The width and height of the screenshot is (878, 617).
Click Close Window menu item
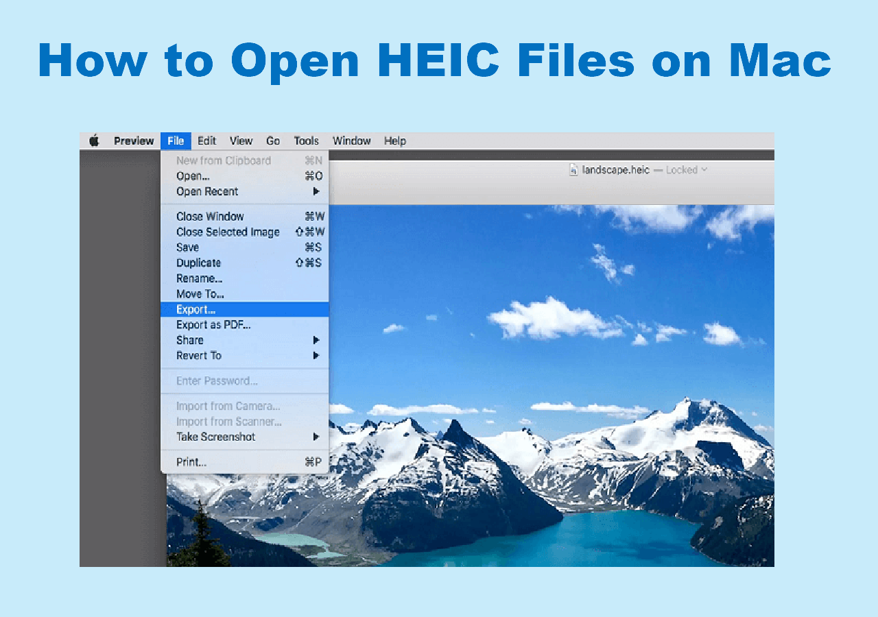(x=210, y=217)
